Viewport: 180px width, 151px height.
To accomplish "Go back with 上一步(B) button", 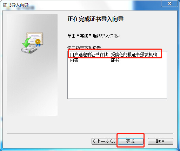I will tap(104, 141).
